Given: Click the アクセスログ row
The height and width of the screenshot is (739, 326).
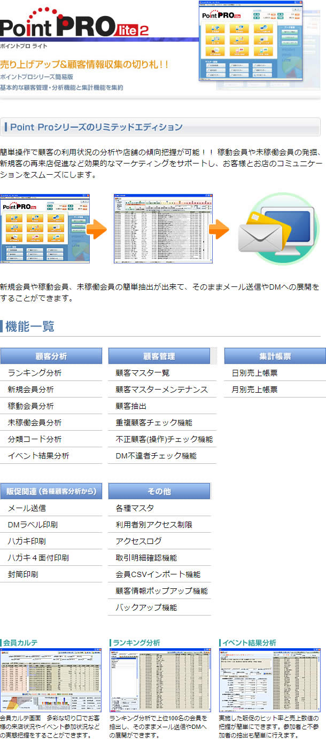Looking at the screenshot, I should coord(160,541).
